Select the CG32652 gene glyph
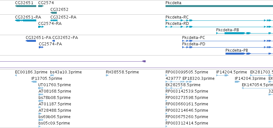The width and height of the screenshot is (273, 128). [54, 13]
